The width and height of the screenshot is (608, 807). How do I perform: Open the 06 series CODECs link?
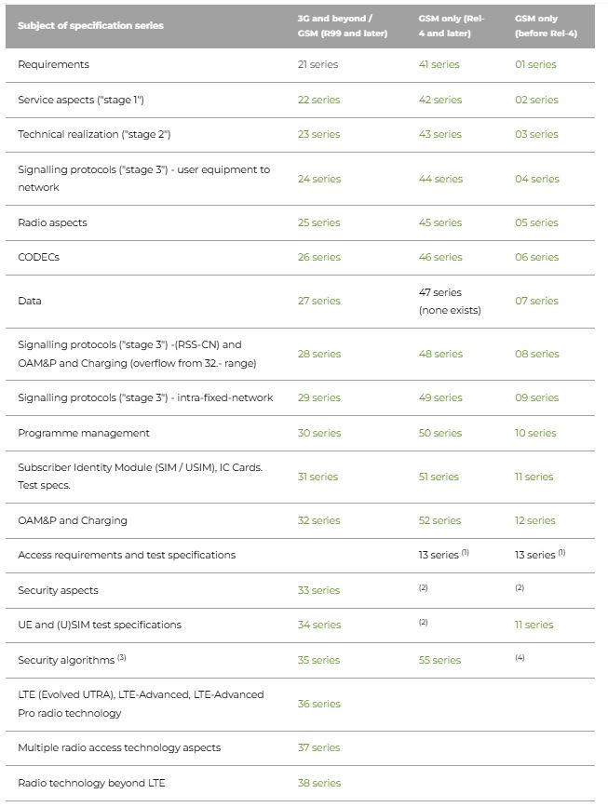coord(536,257)
